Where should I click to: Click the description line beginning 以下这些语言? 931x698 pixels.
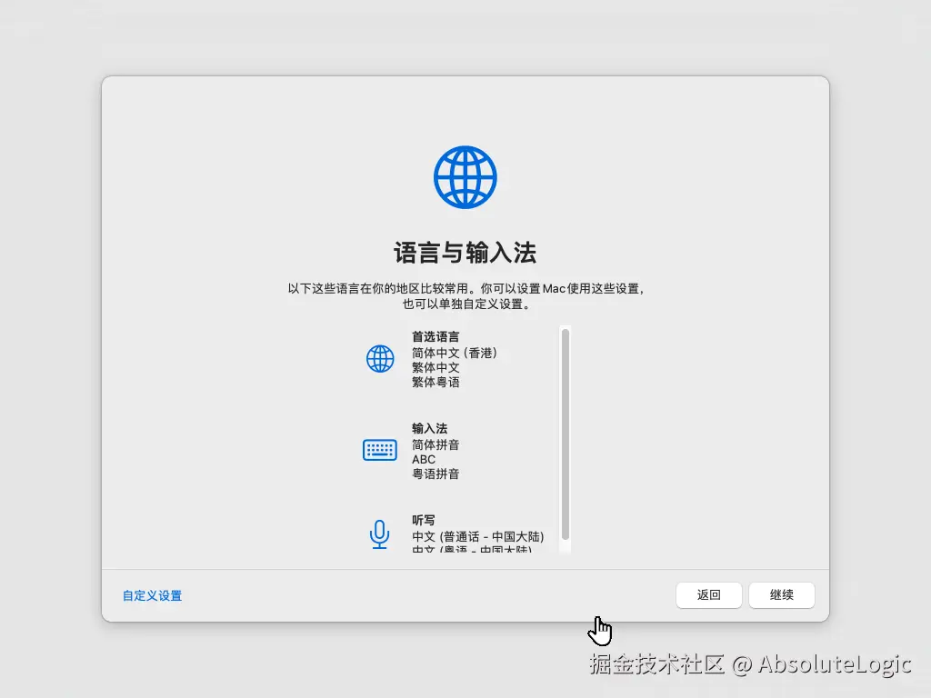coord(466,288)
